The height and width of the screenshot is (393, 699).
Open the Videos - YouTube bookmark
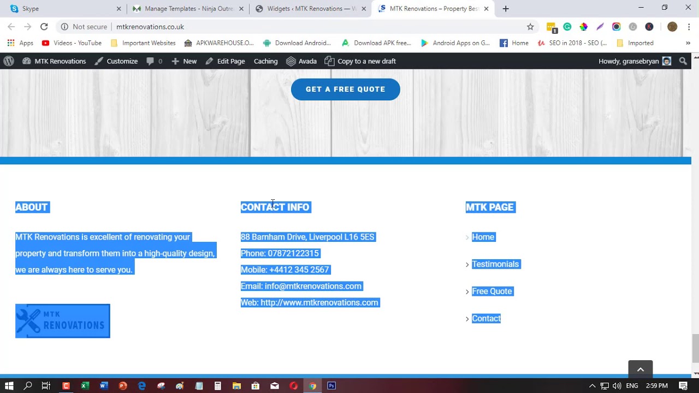[x=72, y=43]
